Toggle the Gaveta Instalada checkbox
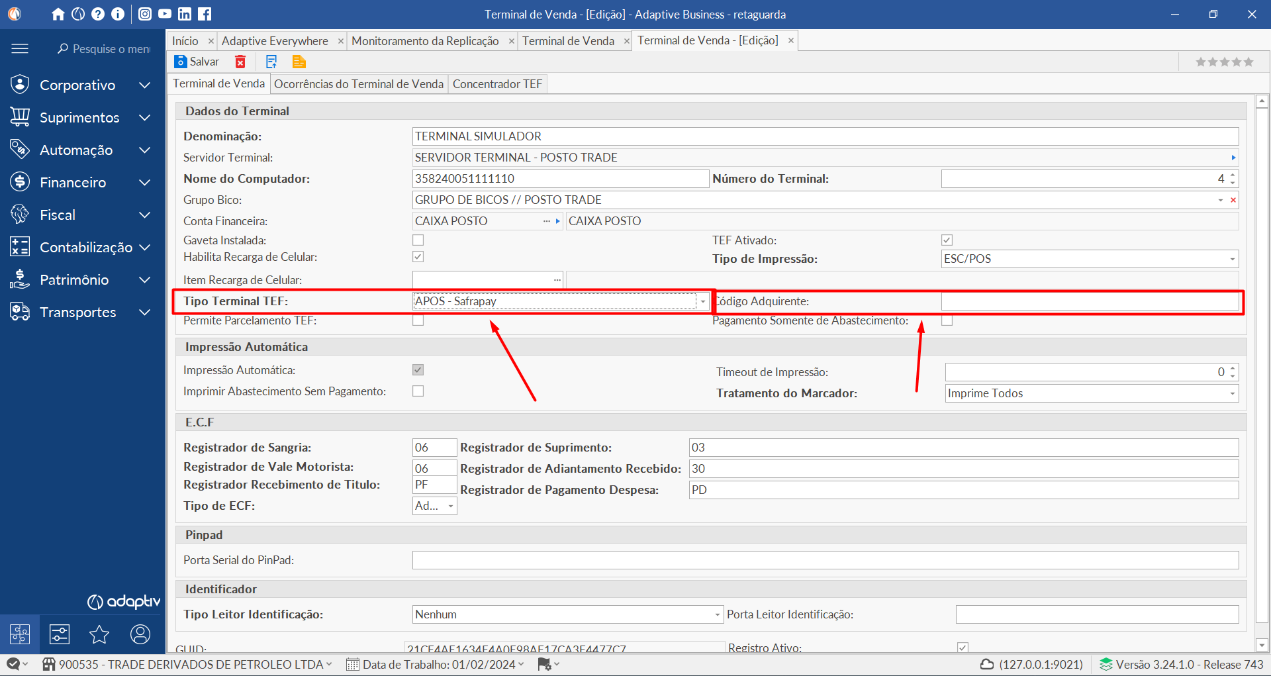1271x676 pixels. 418,240
